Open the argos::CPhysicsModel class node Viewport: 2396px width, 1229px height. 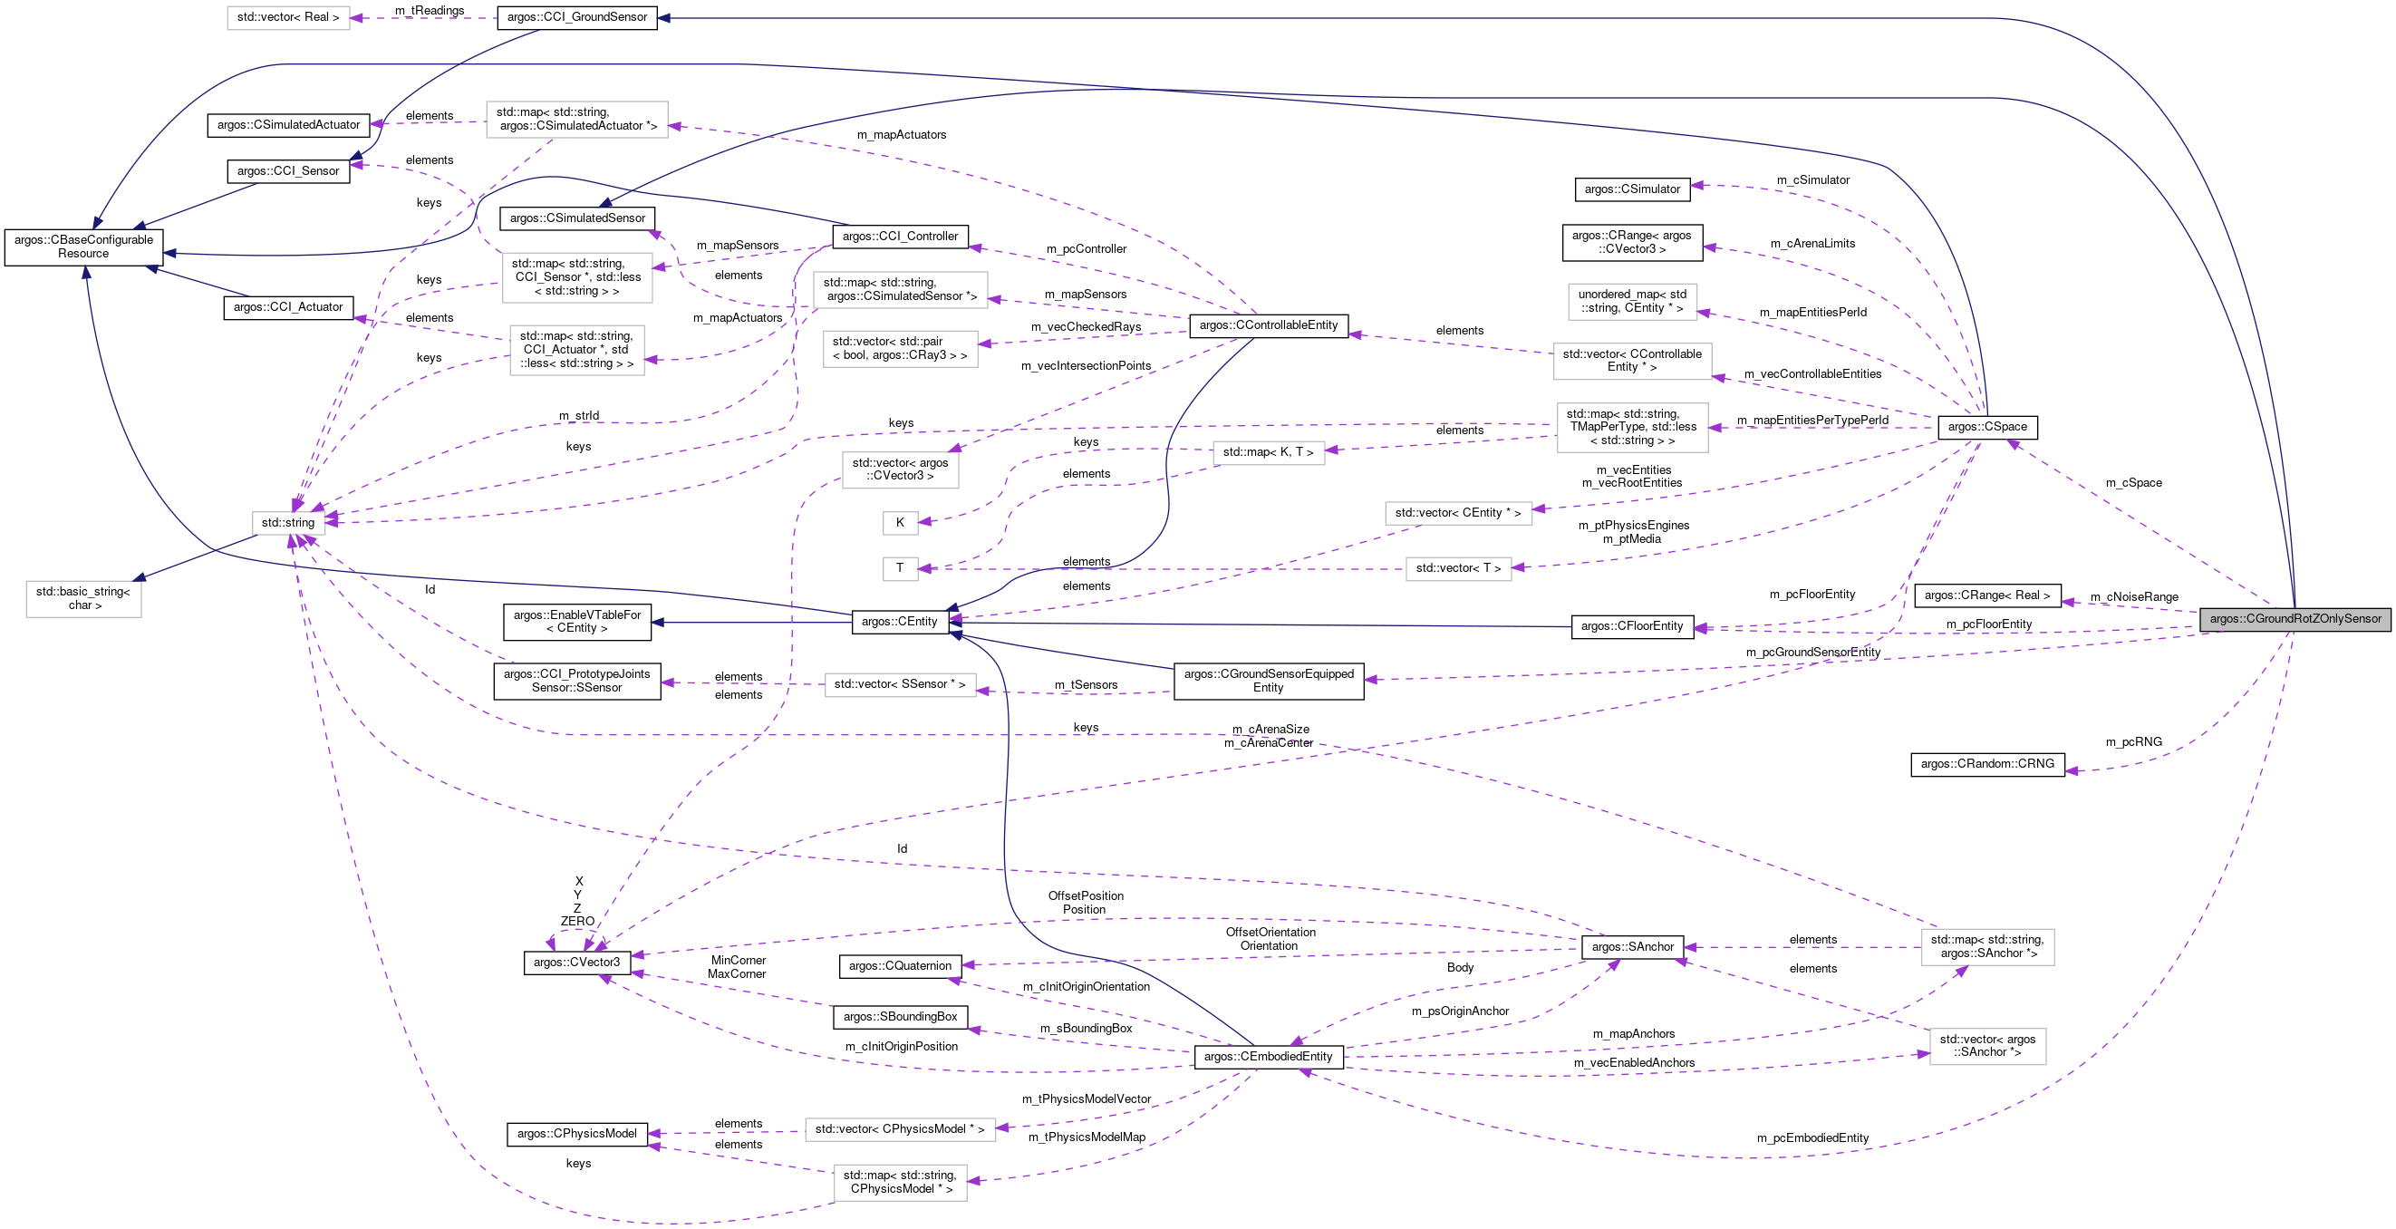point(576,1134)
